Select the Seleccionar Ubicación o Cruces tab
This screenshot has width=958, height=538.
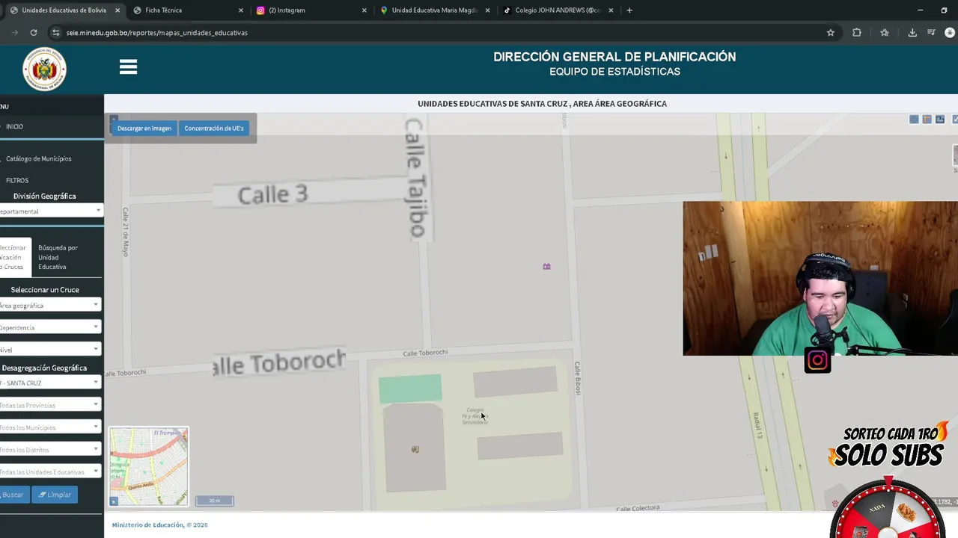(x=13, y=257)
